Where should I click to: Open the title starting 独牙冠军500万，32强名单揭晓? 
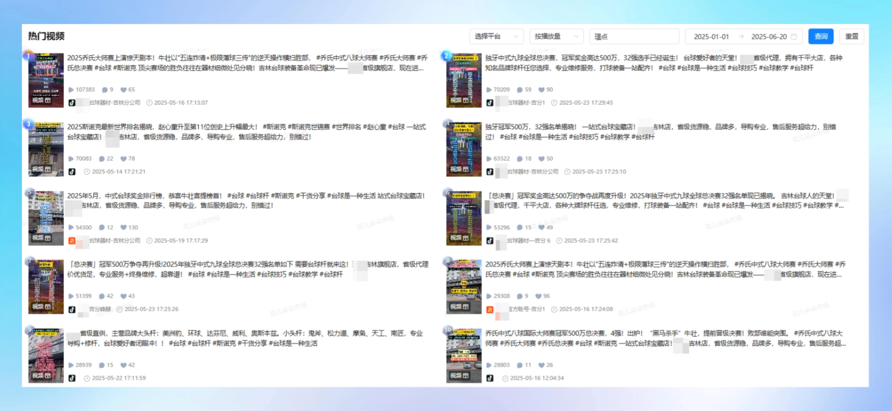(661, 132)
